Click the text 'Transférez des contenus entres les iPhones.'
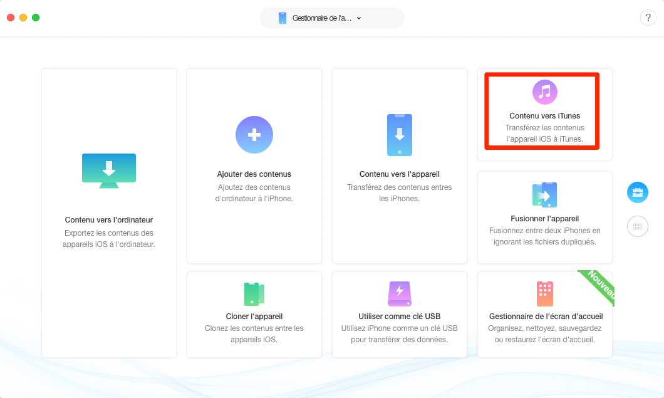The width and height of the screenshot is (664, 398). coord(399,193)
